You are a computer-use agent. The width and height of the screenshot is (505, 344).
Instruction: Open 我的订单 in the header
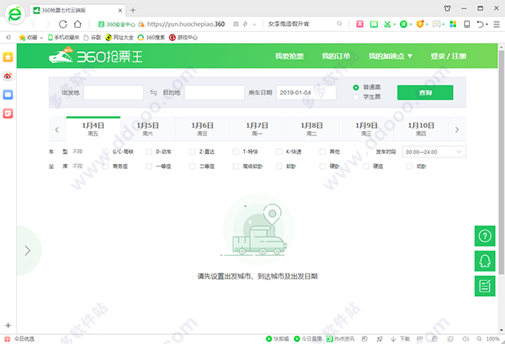coord(336,56)
